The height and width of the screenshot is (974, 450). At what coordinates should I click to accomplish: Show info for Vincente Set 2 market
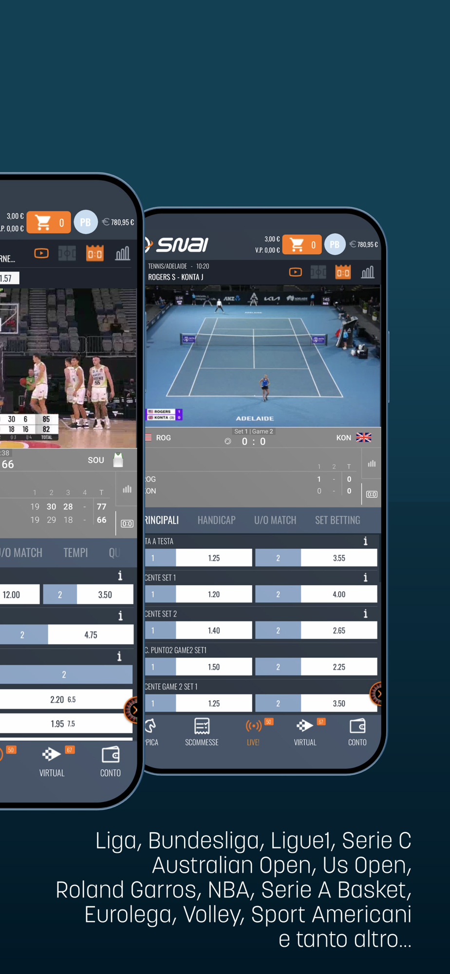point(366,614)
